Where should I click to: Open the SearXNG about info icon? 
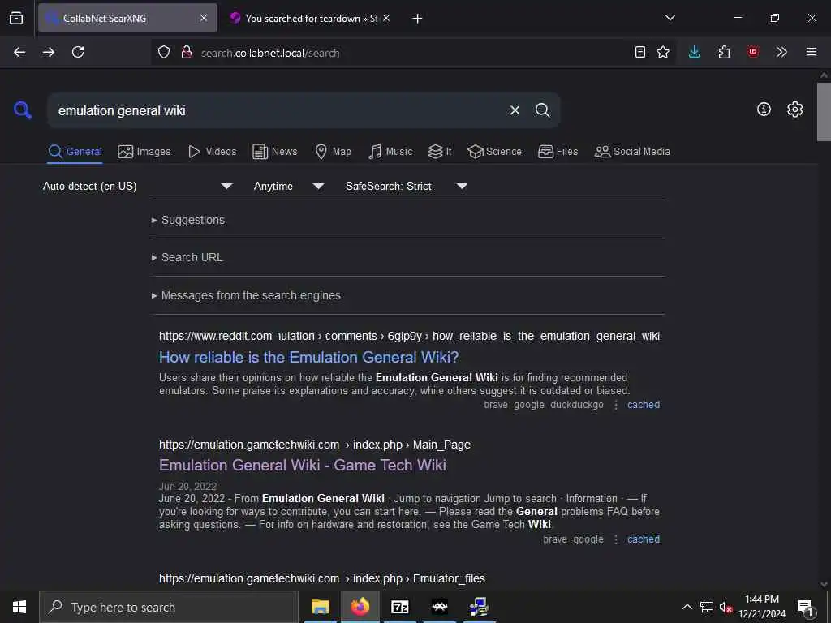764,110
